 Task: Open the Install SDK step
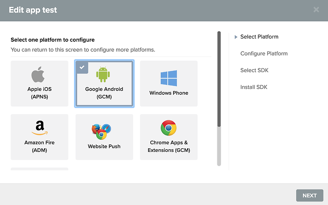(x=254, y=87)
